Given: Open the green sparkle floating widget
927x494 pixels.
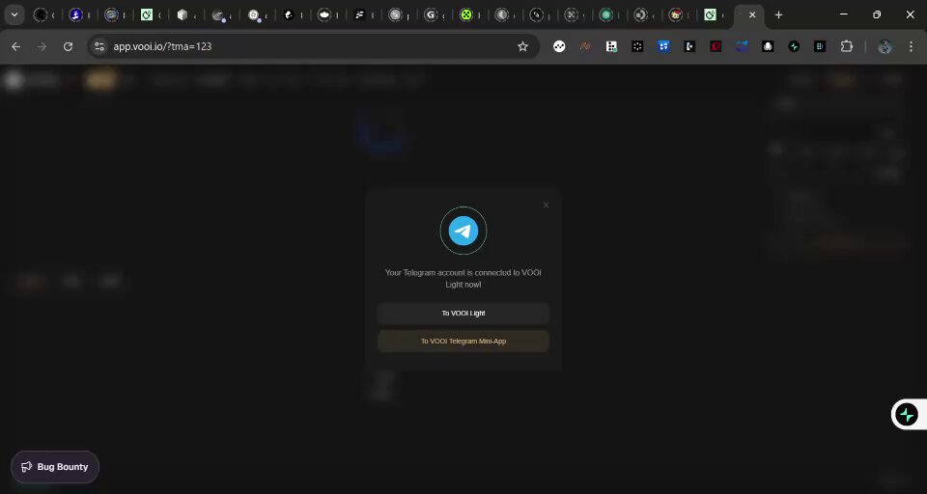Looking at the screenshot, I should click(x=907, y=414).
